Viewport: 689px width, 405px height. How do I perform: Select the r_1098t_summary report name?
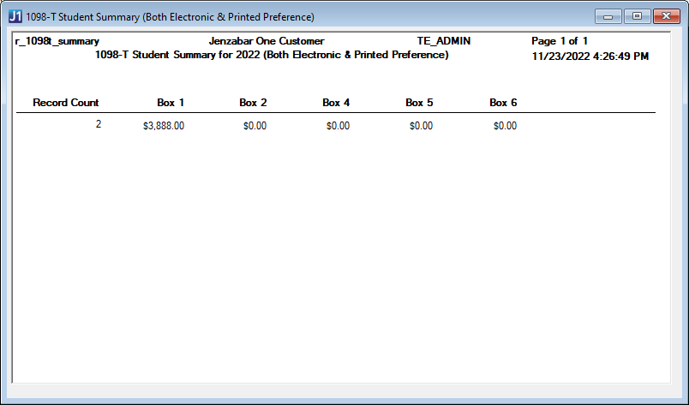tap(57, 41)
